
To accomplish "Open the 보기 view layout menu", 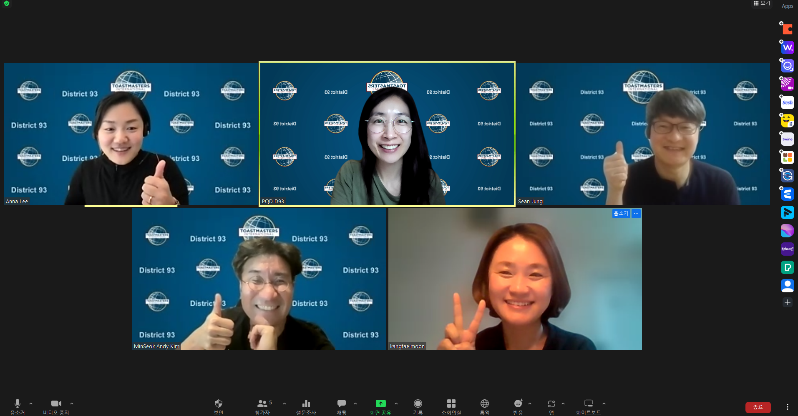I will (x=762, y=3).
